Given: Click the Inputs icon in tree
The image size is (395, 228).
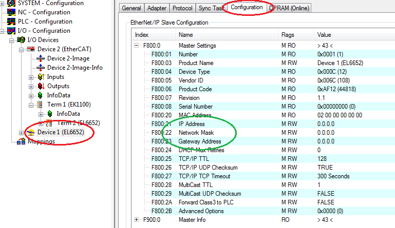Looking at the screenshot, I should [41, 77].
